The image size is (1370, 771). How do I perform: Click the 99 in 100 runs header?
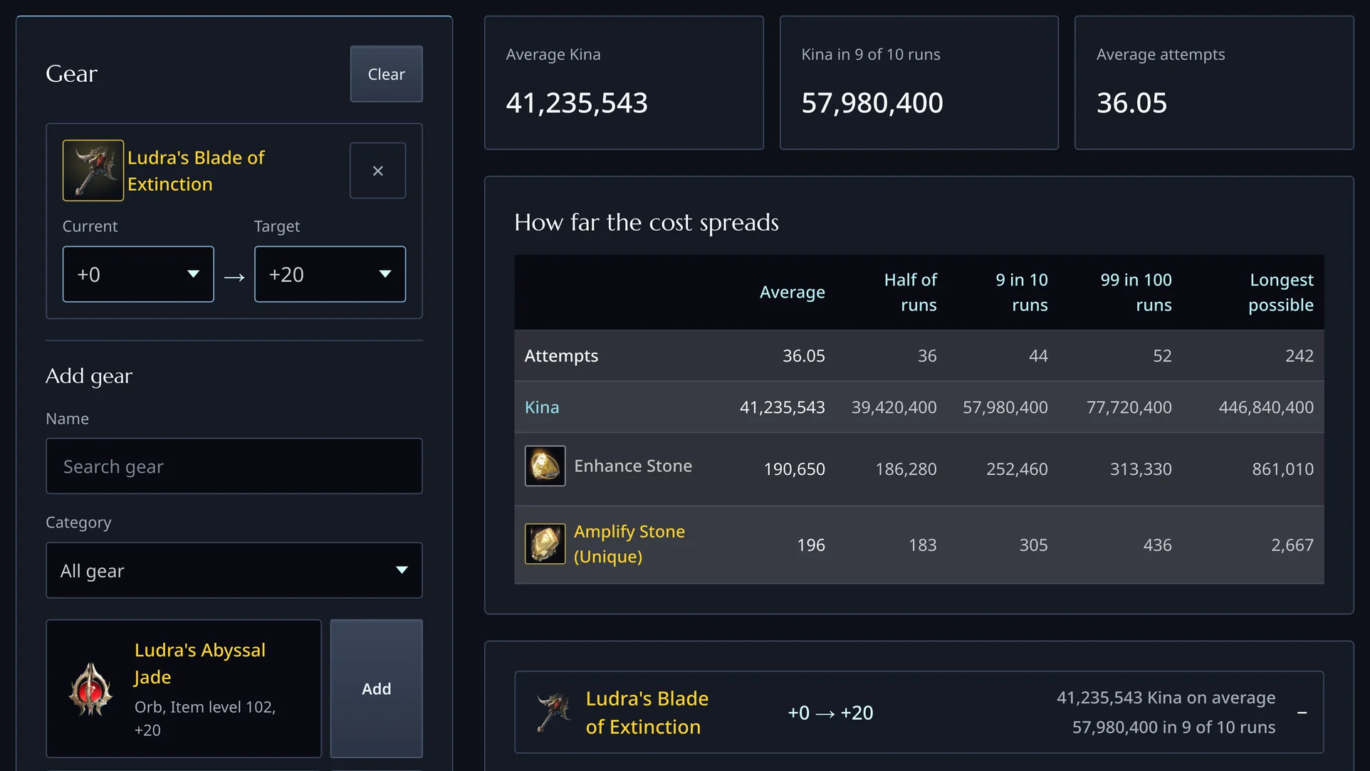pyautogui.click(x=1136, y=292)
